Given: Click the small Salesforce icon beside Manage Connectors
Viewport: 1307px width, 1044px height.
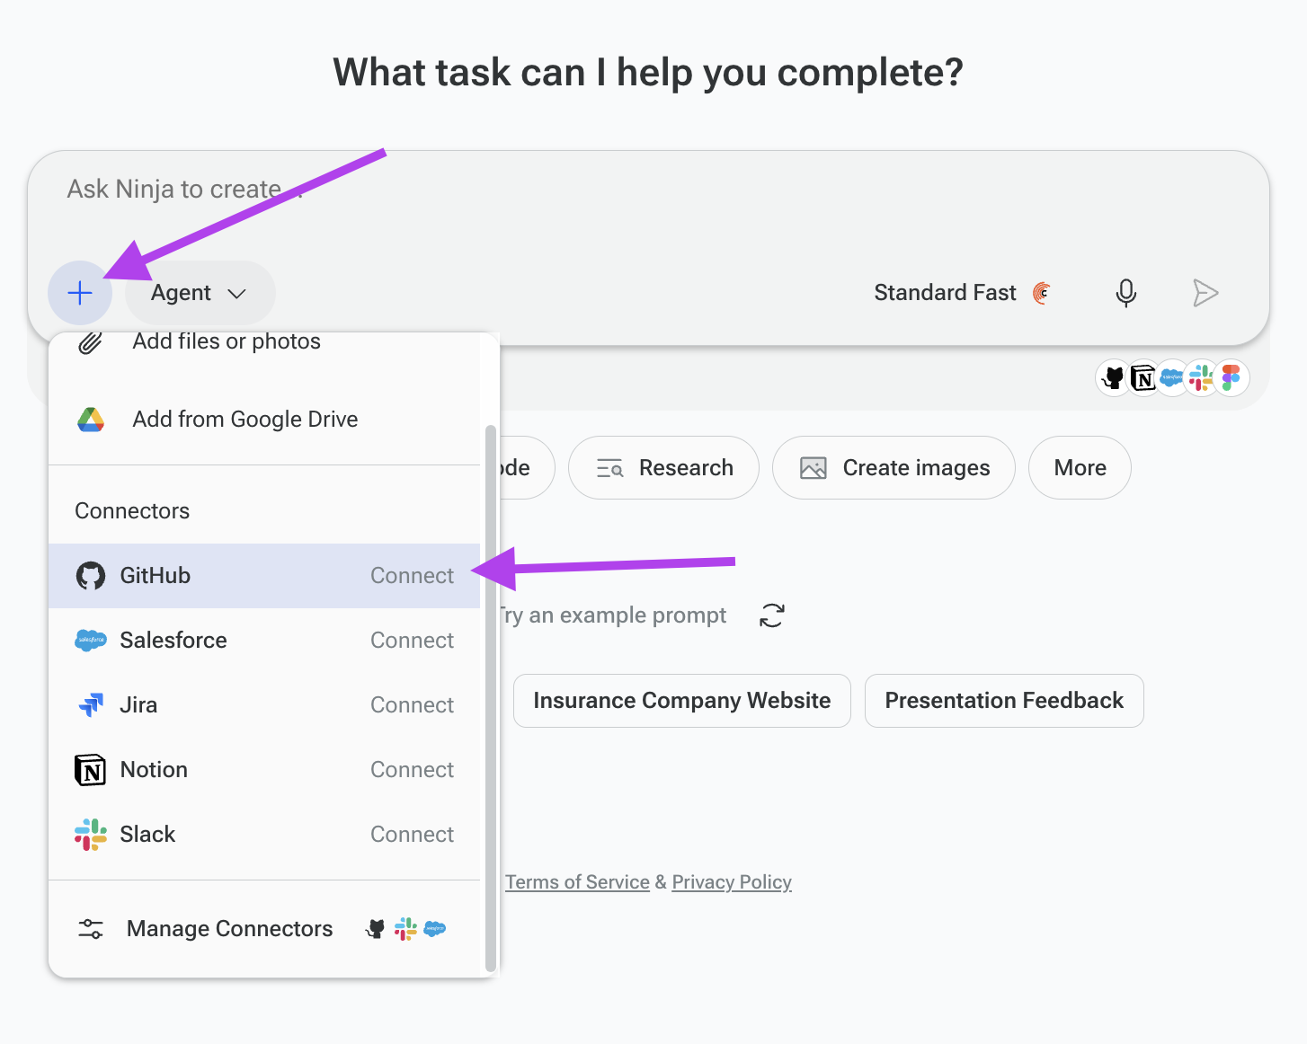Looking at the screenshot, I should [434, 929].
